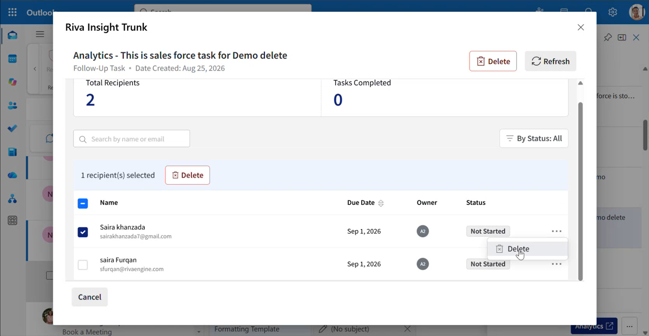Click the dialog scroll up arrow
The width and height of the screenshot is (649, 336).
tap(580, 83)
